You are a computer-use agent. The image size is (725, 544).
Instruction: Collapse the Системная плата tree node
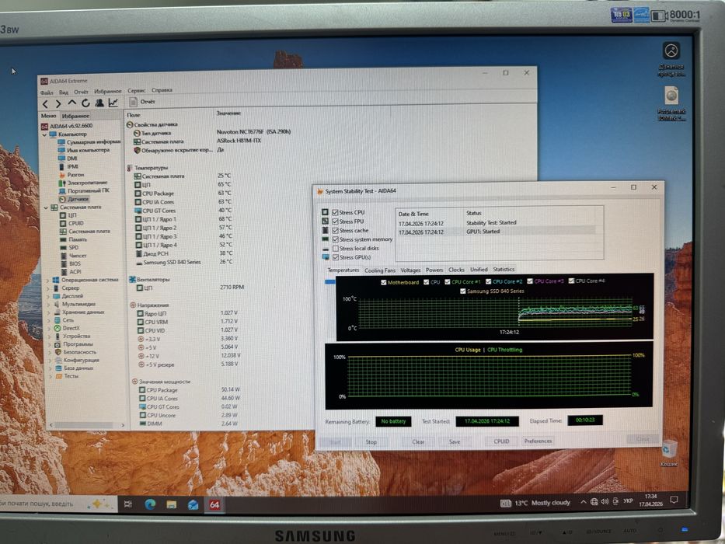[x=46, y=207]
